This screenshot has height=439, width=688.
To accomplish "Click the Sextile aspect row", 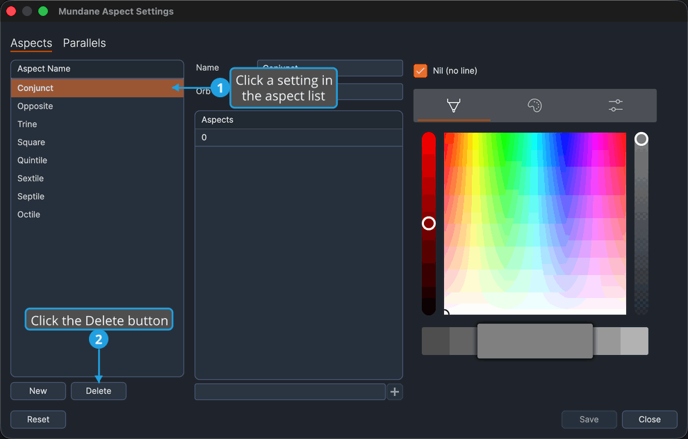I will pyautogui.click(x=97, y=178).
